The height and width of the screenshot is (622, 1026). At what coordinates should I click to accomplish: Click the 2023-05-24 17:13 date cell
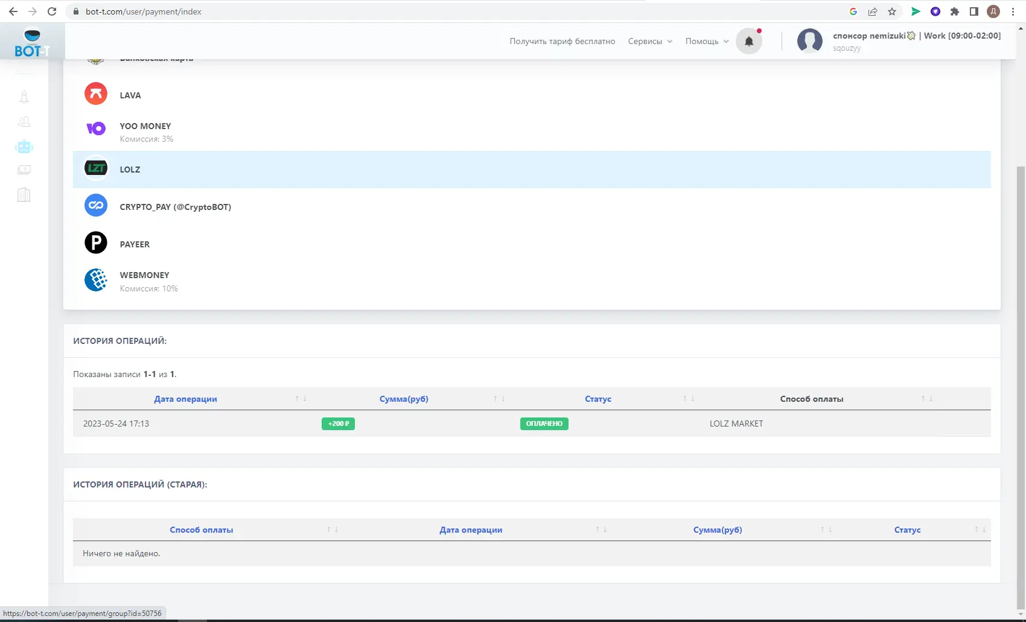116,424
